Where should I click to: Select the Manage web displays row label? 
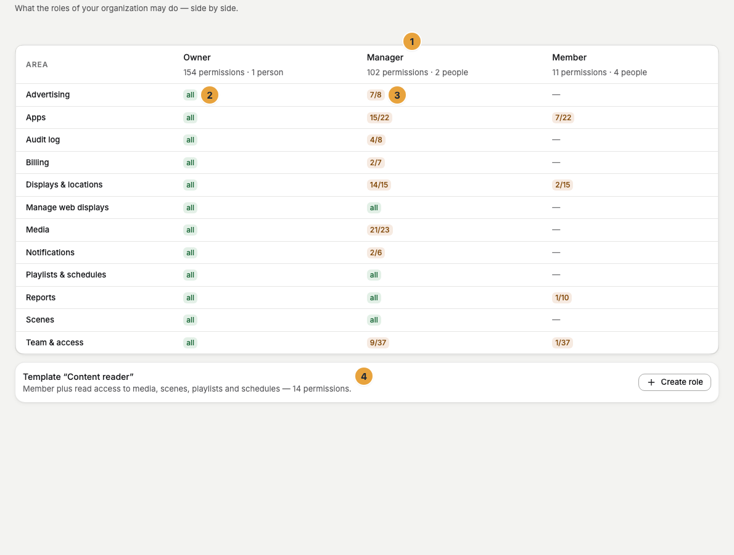67,207
